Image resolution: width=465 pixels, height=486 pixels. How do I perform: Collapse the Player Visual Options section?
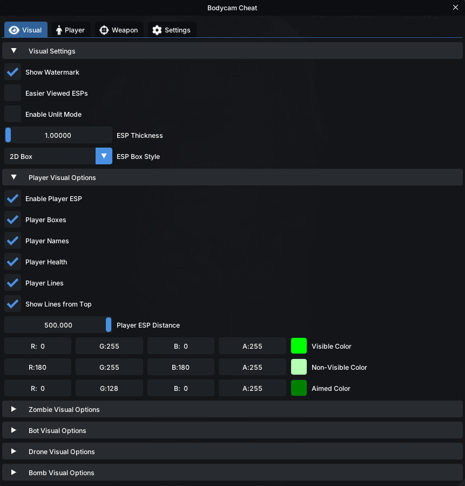pyautogui.click(x=232, y=177)
